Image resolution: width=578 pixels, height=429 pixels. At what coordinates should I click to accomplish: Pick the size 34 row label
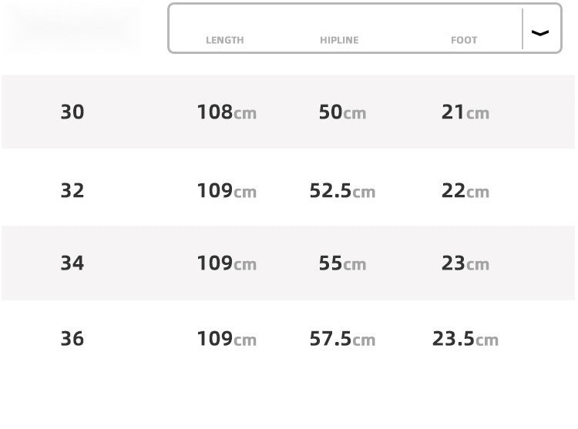72,263
